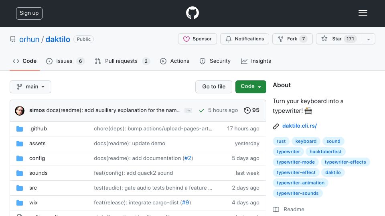
Task: Click the Sponsor button
Action: (197, 39)
